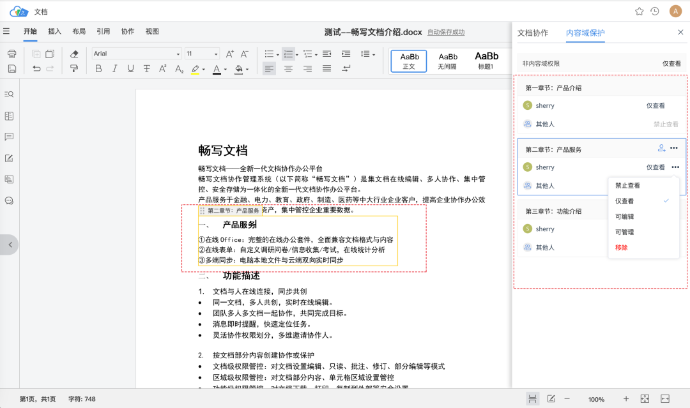This screenshot has width=690, height=408.
Task: Apply underline formatting
Action: [x=130, y=68]
